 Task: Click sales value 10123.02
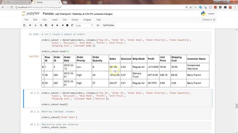[115, 75]
